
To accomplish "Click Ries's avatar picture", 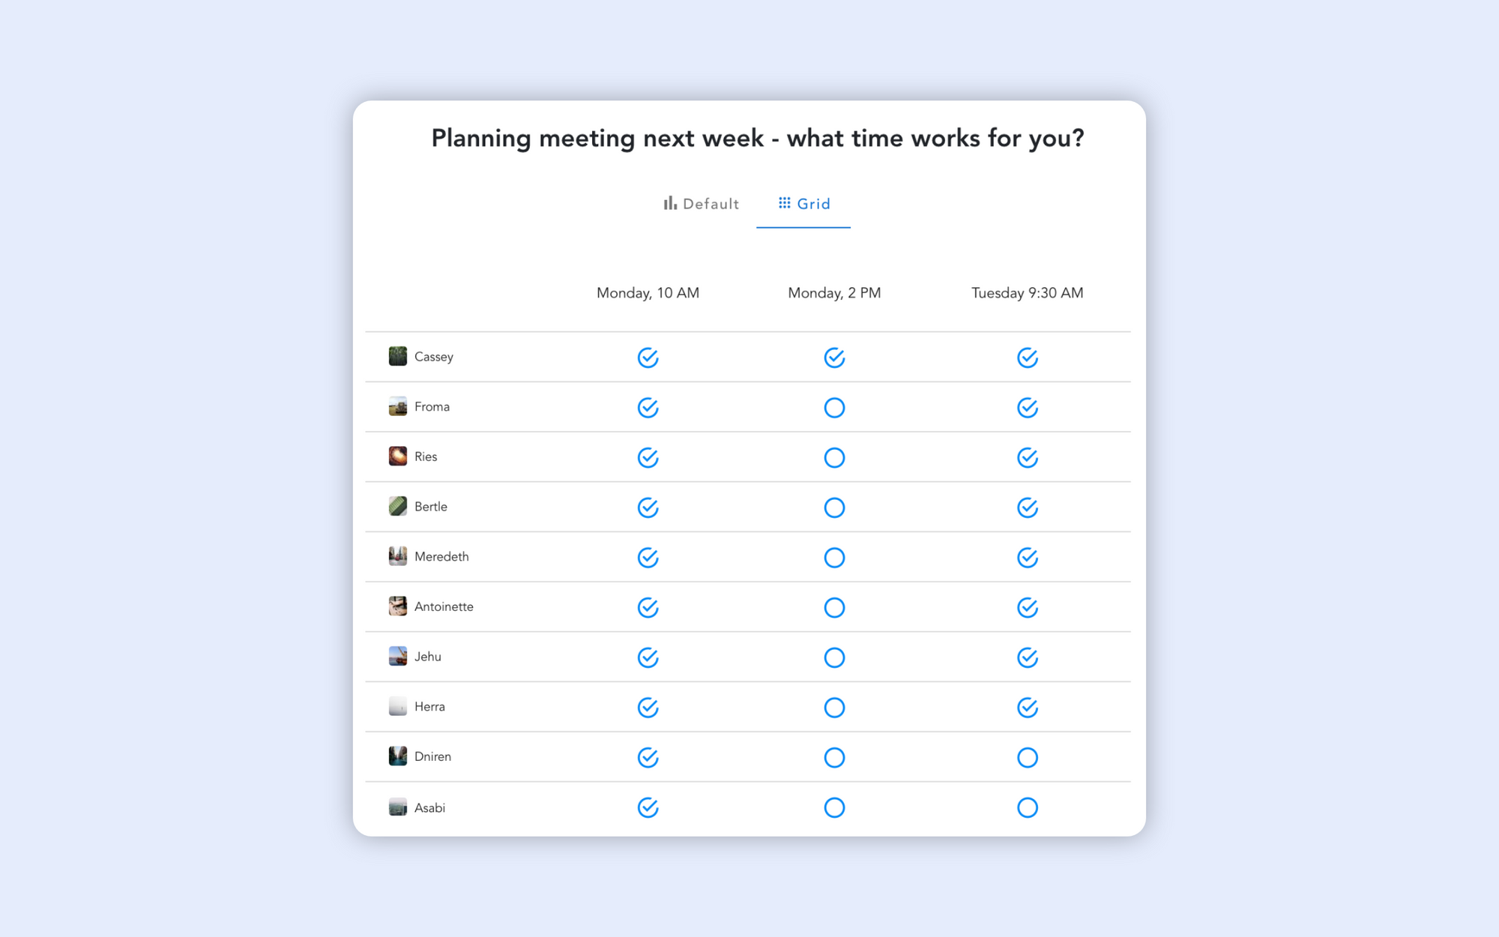I will 398,457.
